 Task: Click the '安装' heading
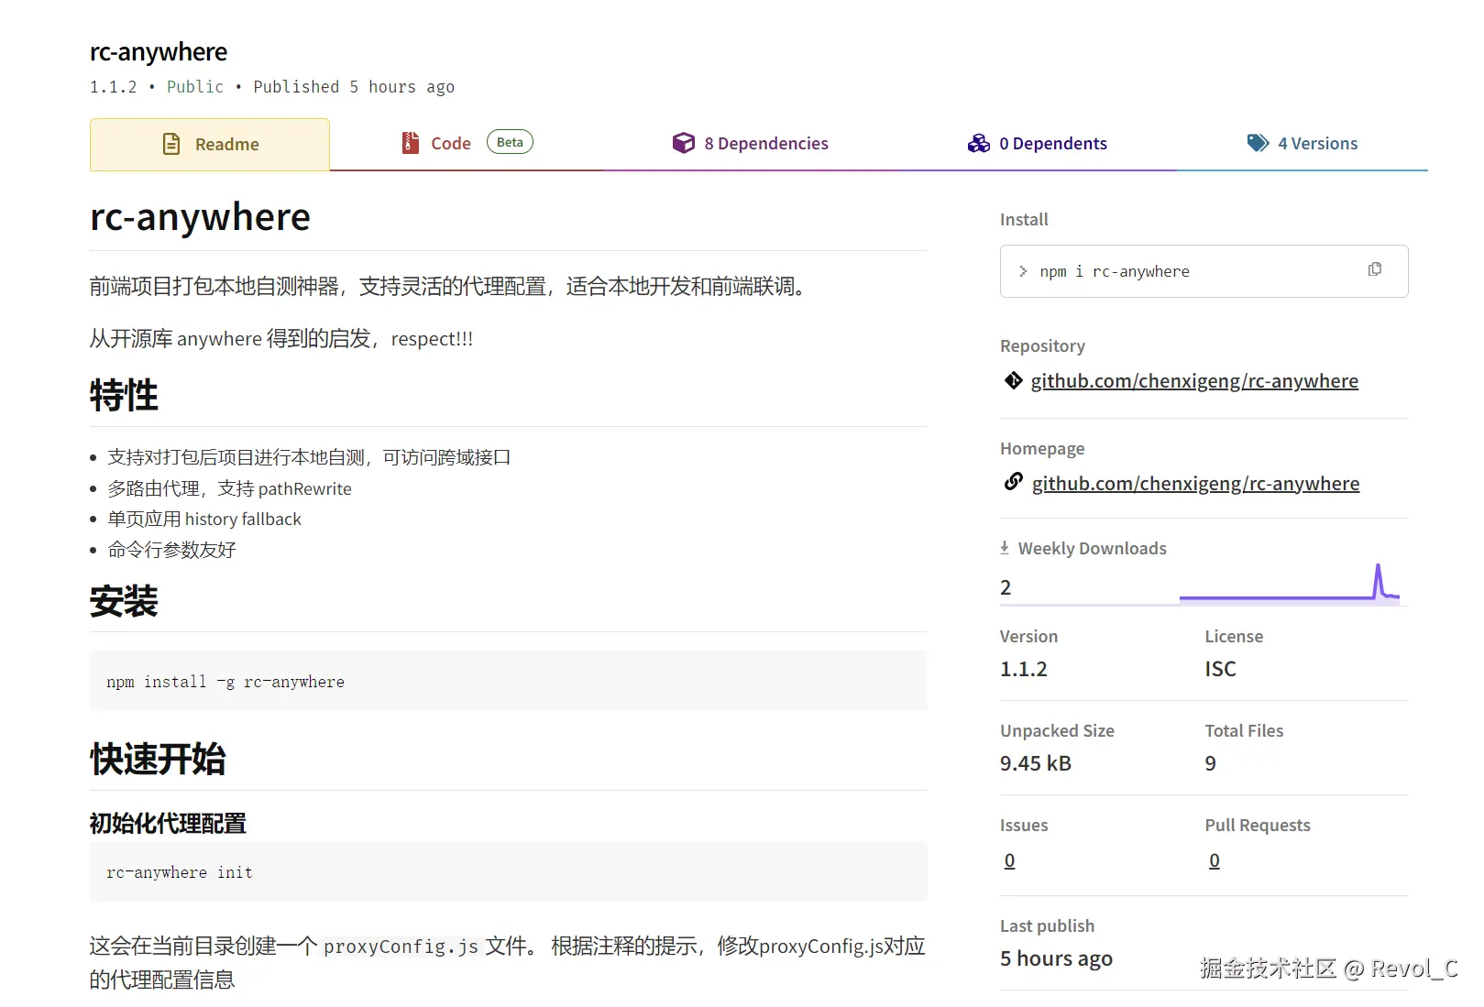click(124, 602)
